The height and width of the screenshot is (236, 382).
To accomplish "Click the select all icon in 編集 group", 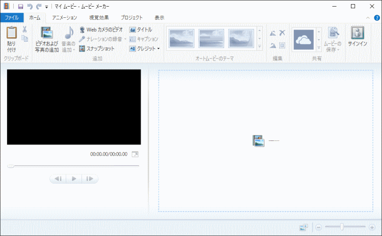I will click(x=282, y=45).
